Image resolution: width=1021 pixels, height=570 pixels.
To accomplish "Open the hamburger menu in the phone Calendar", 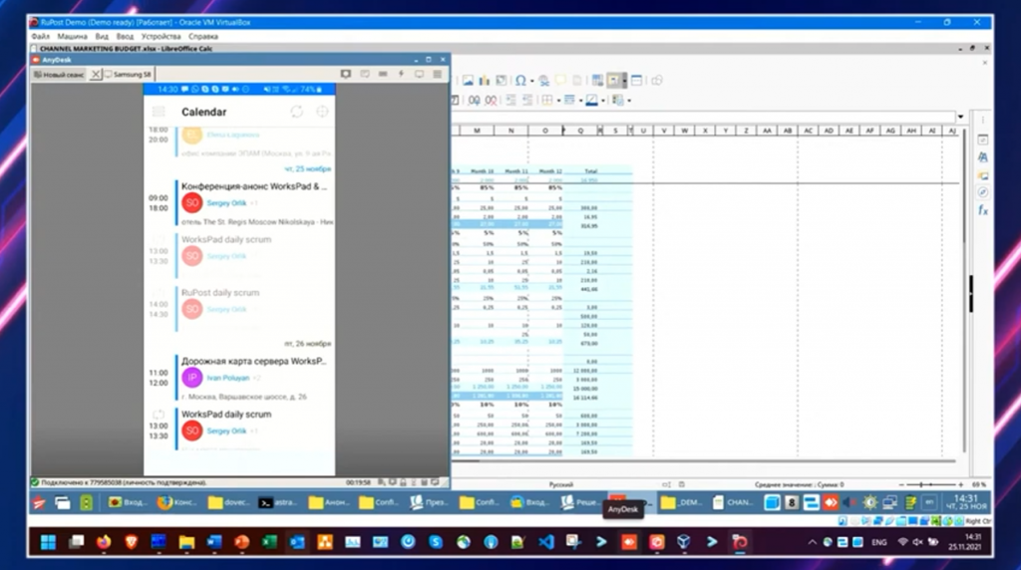I will click(x=159, y=112).
